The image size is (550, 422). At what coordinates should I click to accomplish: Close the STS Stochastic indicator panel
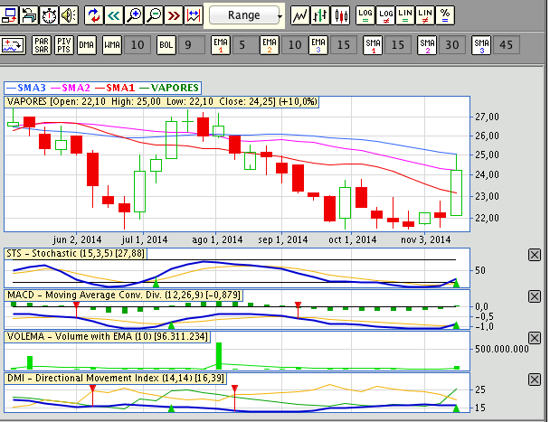pos(533,256)
